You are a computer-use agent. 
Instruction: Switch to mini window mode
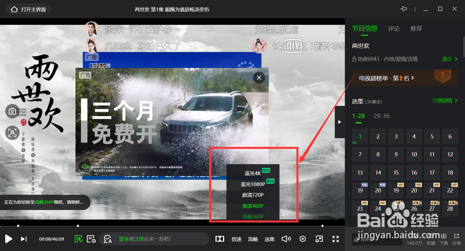coord(319,239)
